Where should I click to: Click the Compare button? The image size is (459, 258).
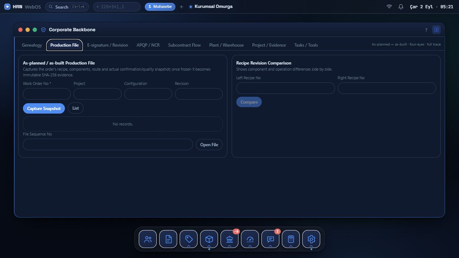[249, 102]
